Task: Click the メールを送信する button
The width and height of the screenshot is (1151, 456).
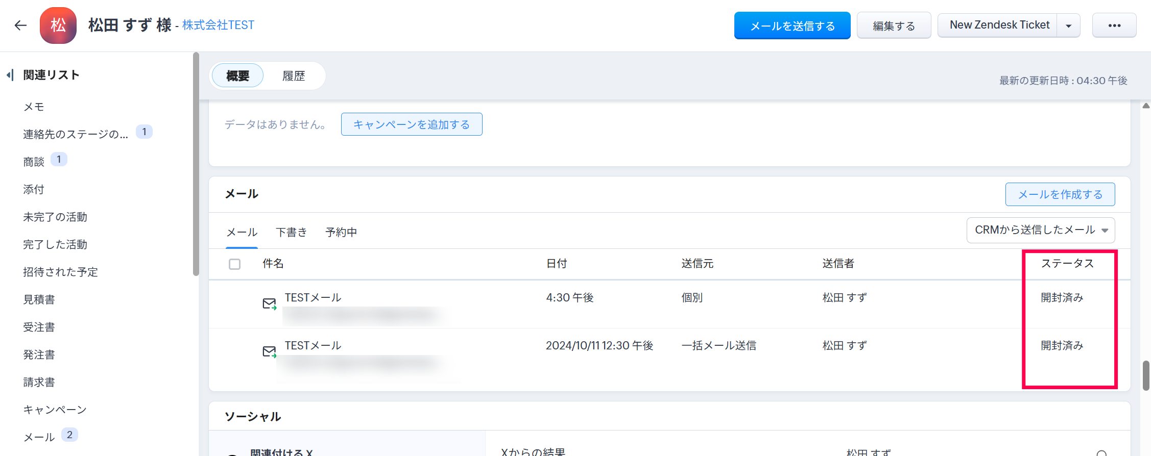Action: click(792, 26)
